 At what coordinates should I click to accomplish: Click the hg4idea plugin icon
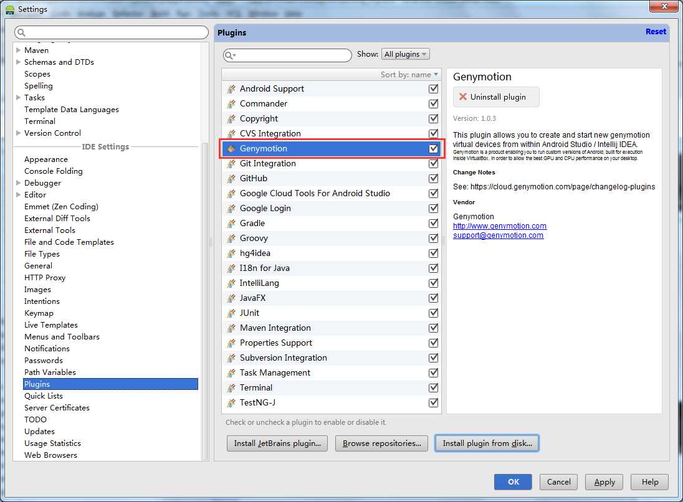(231, 253)
